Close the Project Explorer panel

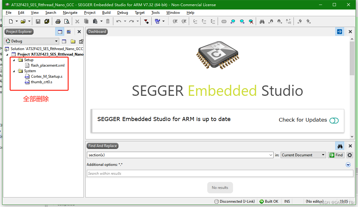pyautogui.click(x=79, y=32)
